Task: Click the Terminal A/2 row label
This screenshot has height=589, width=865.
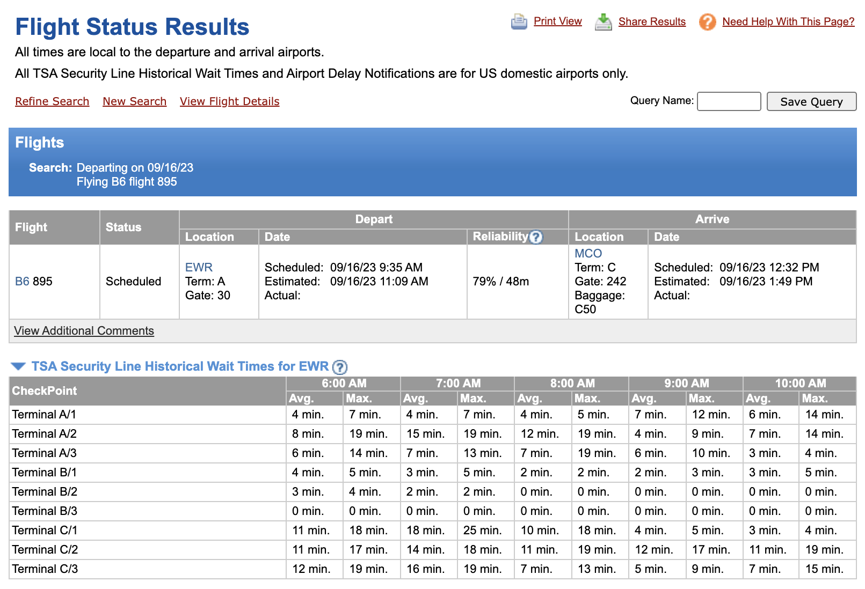Action: (x=44, y=433)
